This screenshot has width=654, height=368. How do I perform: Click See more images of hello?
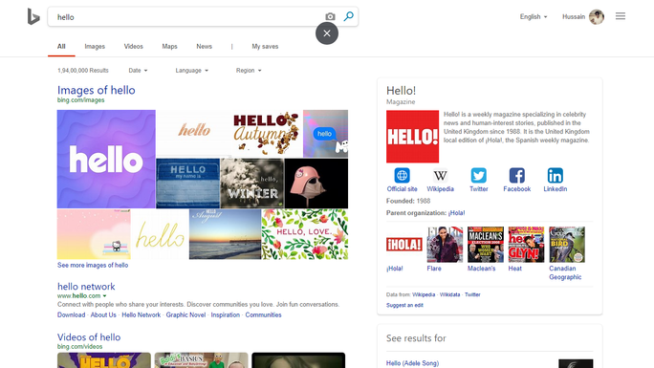(x=93, y=265)
